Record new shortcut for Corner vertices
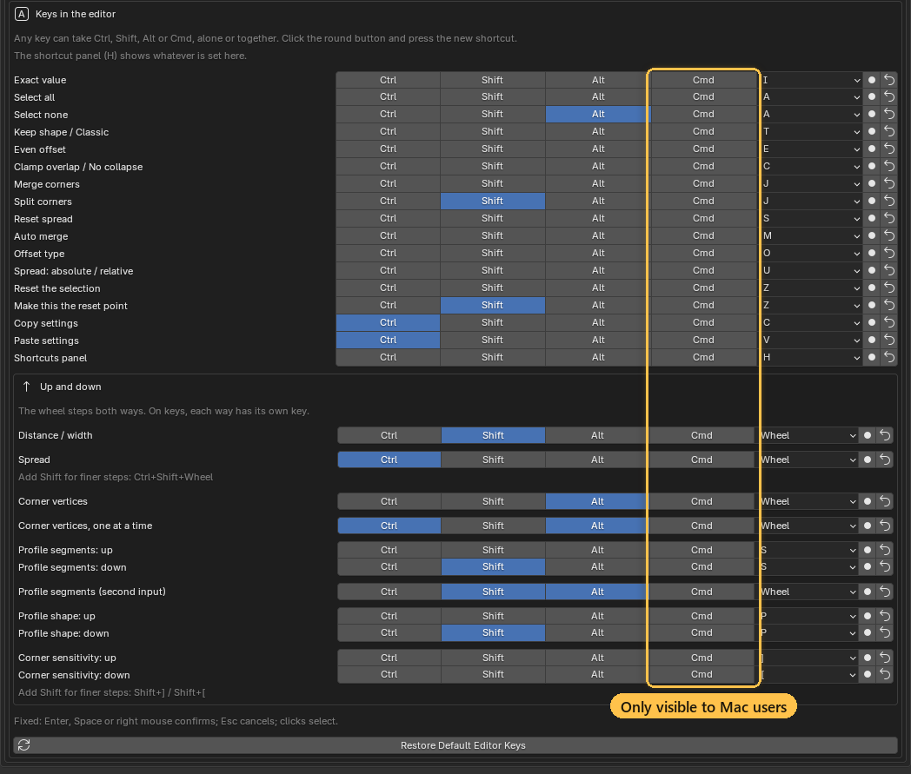This screenshot has width=911, height=774. [x=868, y=502]
